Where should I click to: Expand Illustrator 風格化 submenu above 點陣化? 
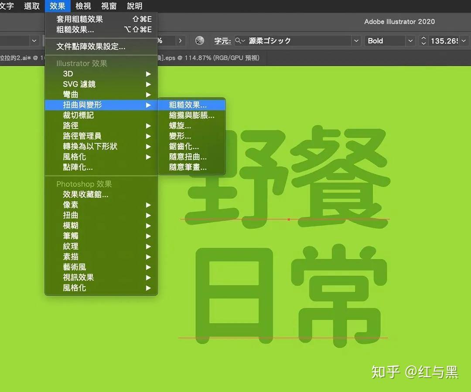point(101,157)
